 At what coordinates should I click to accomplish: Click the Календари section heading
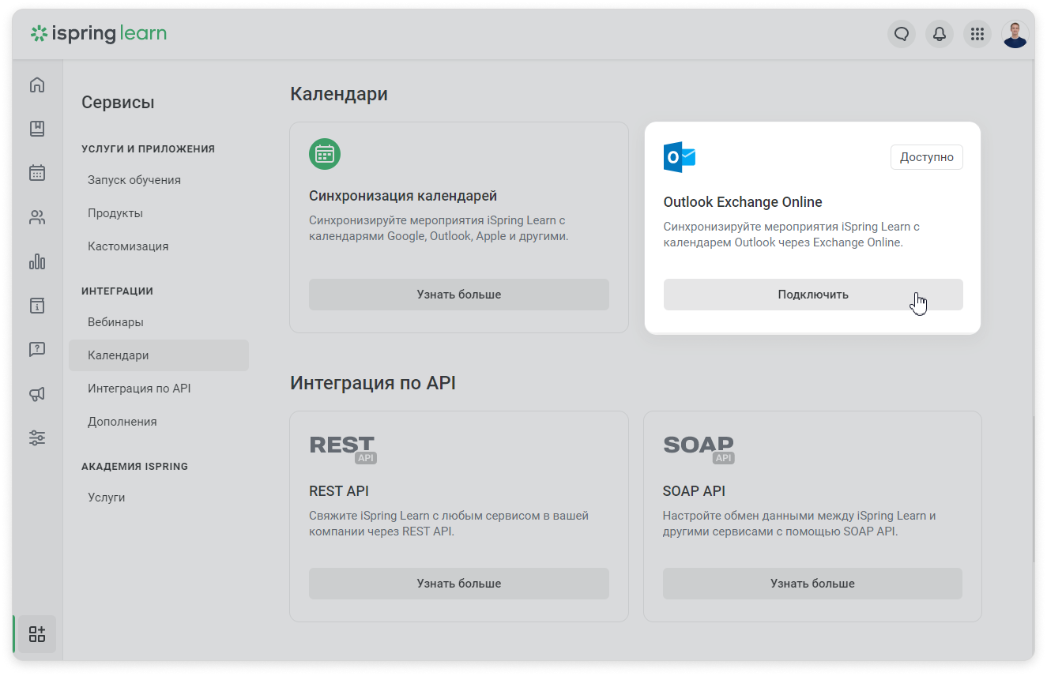pos(339,94)
